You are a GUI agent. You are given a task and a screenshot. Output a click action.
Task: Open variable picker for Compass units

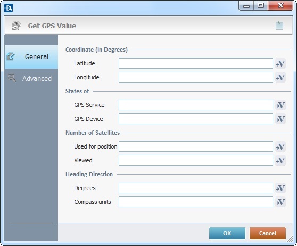coord(280,202)
